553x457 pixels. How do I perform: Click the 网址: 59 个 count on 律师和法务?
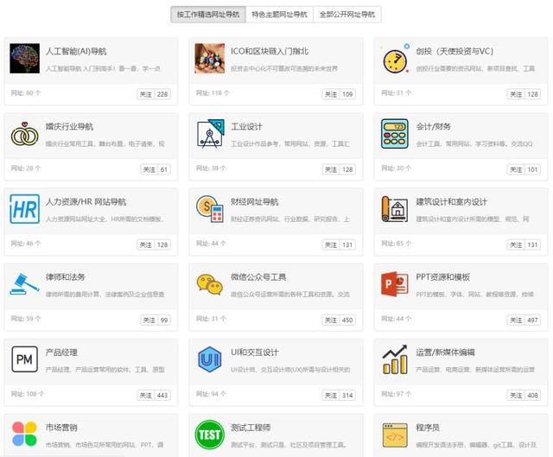coord(26,319)
